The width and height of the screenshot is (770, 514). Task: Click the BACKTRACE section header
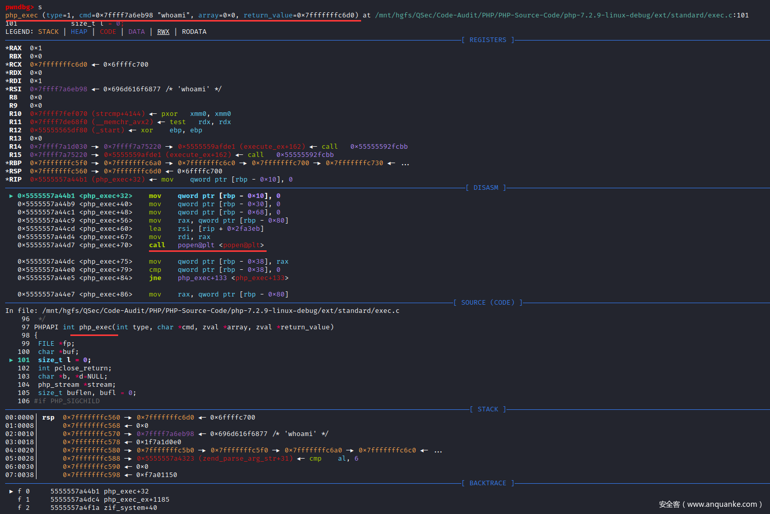pyautogui.click(x=488, y=483)
